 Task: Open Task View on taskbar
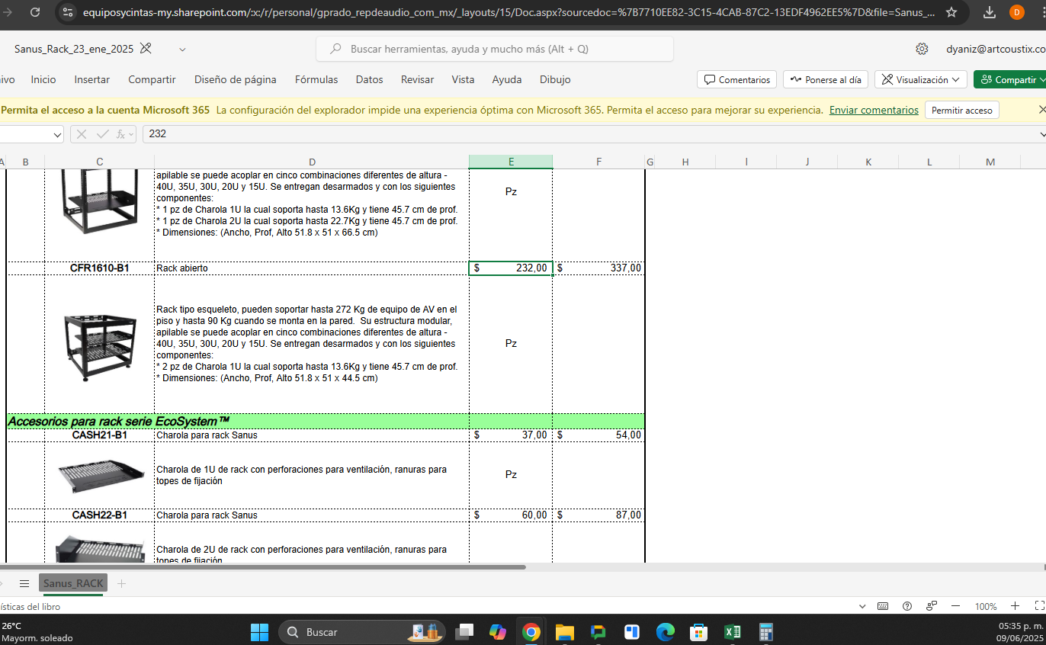pos(464,632)
